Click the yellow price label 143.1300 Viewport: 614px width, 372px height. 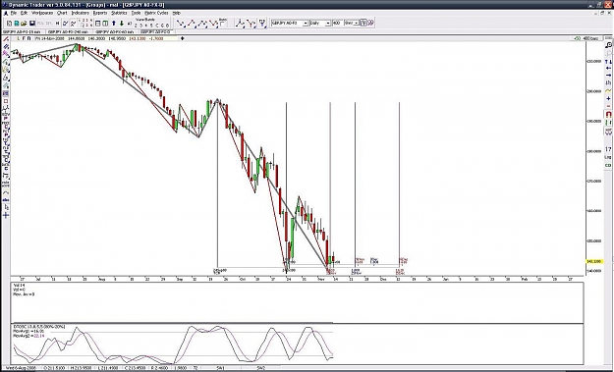tap(593, 261)
